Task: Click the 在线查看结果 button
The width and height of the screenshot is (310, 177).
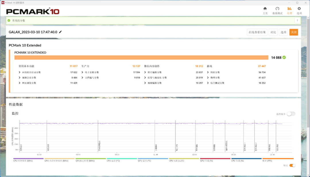Action: click(257, 32)
